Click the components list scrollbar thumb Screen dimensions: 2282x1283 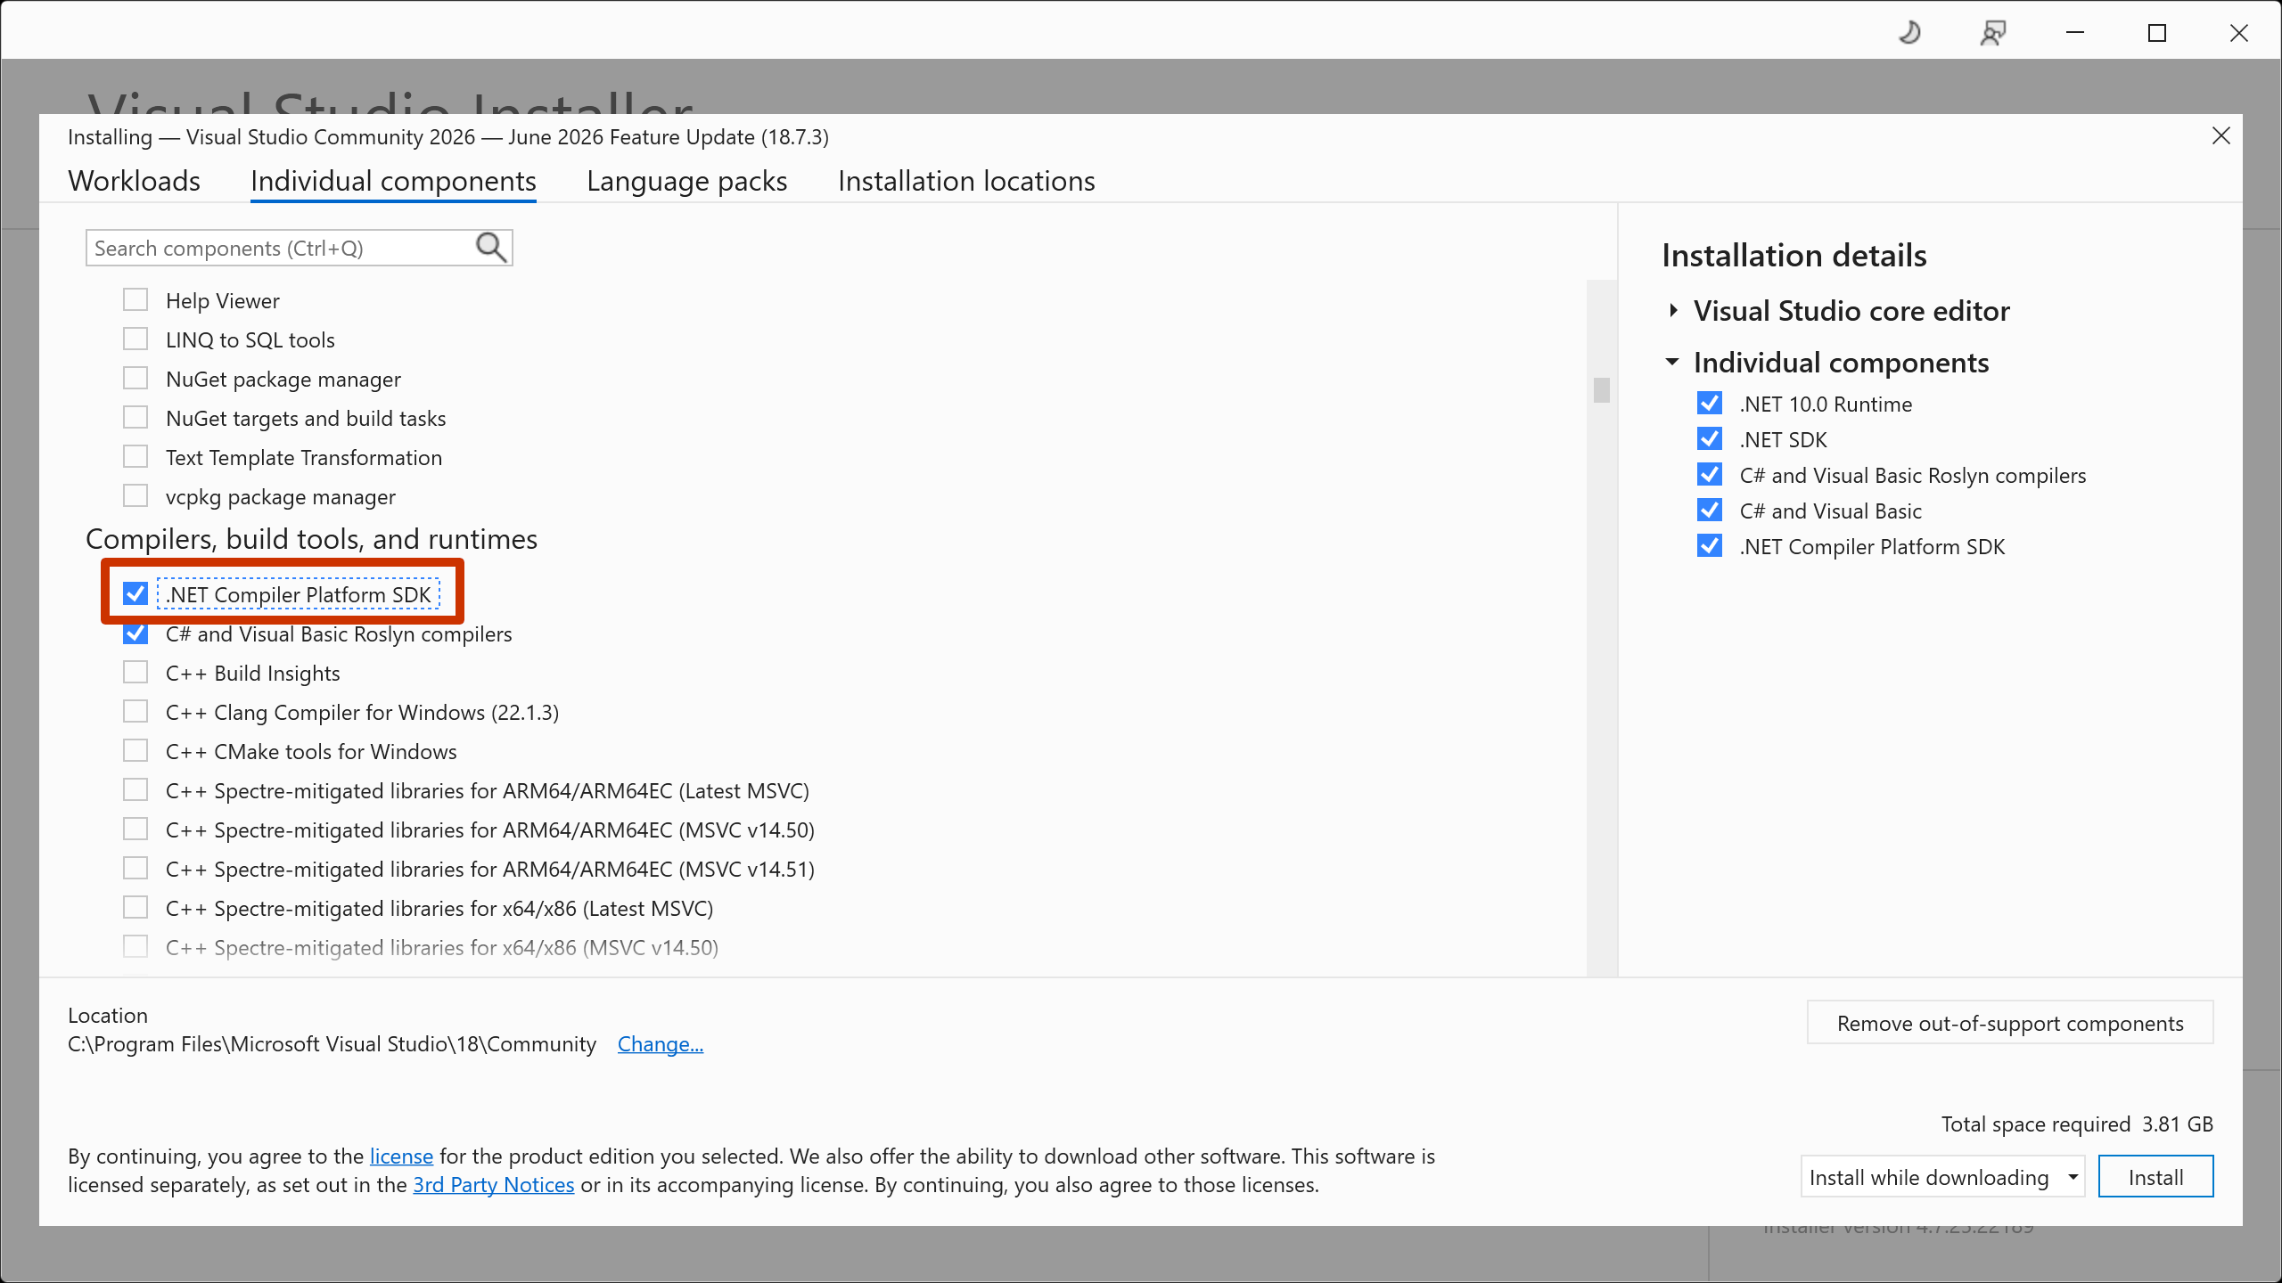click(x=1602, y=390)
